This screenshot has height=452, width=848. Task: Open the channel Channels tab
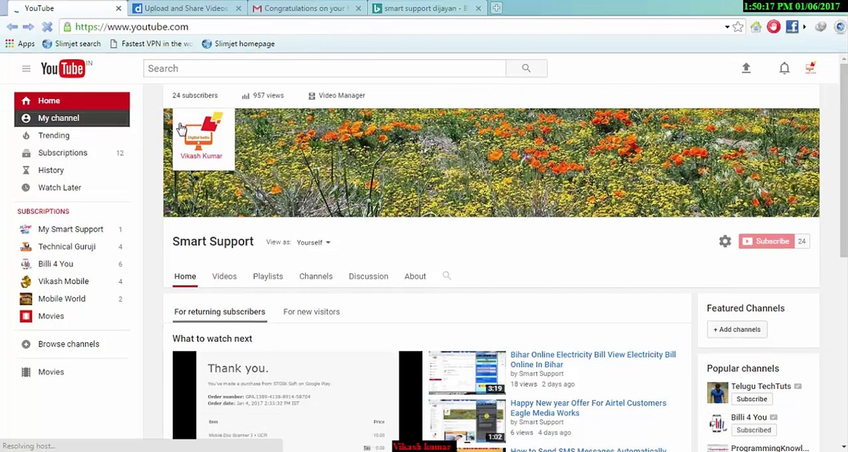pyautogui.click(x=316, y=276)
